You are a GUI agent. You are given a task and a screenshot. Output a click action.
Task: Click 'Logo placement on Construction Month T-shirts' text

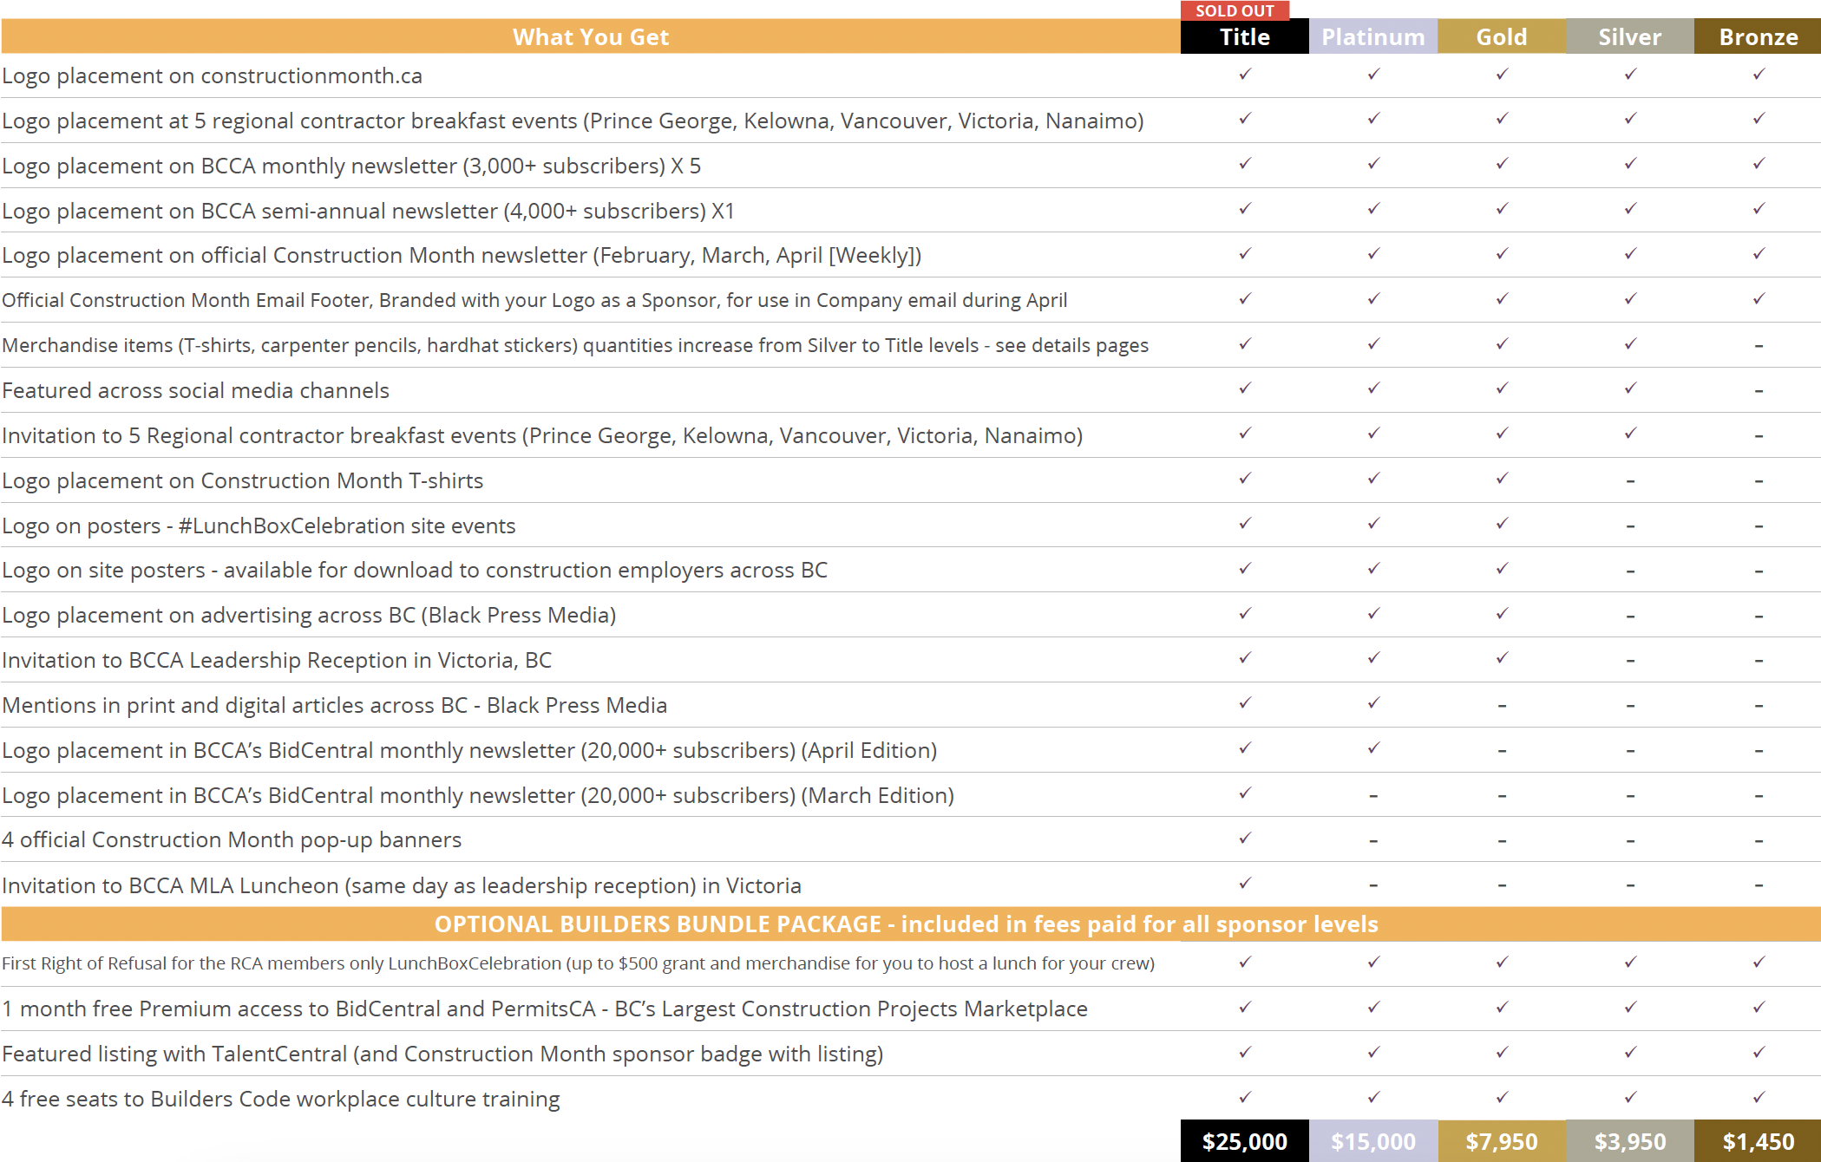[x=242, y=481]
